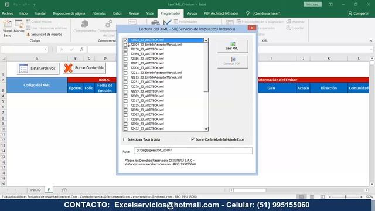Check 72251_33_ARDTEOK.xml checkbox
Screen dimensions: 375x211
pos(125,82)
